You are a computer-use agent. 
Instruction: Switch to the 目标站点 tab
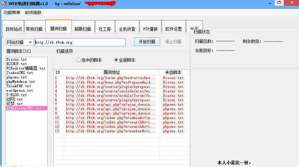pyautogui.click(x=13, y=29)
